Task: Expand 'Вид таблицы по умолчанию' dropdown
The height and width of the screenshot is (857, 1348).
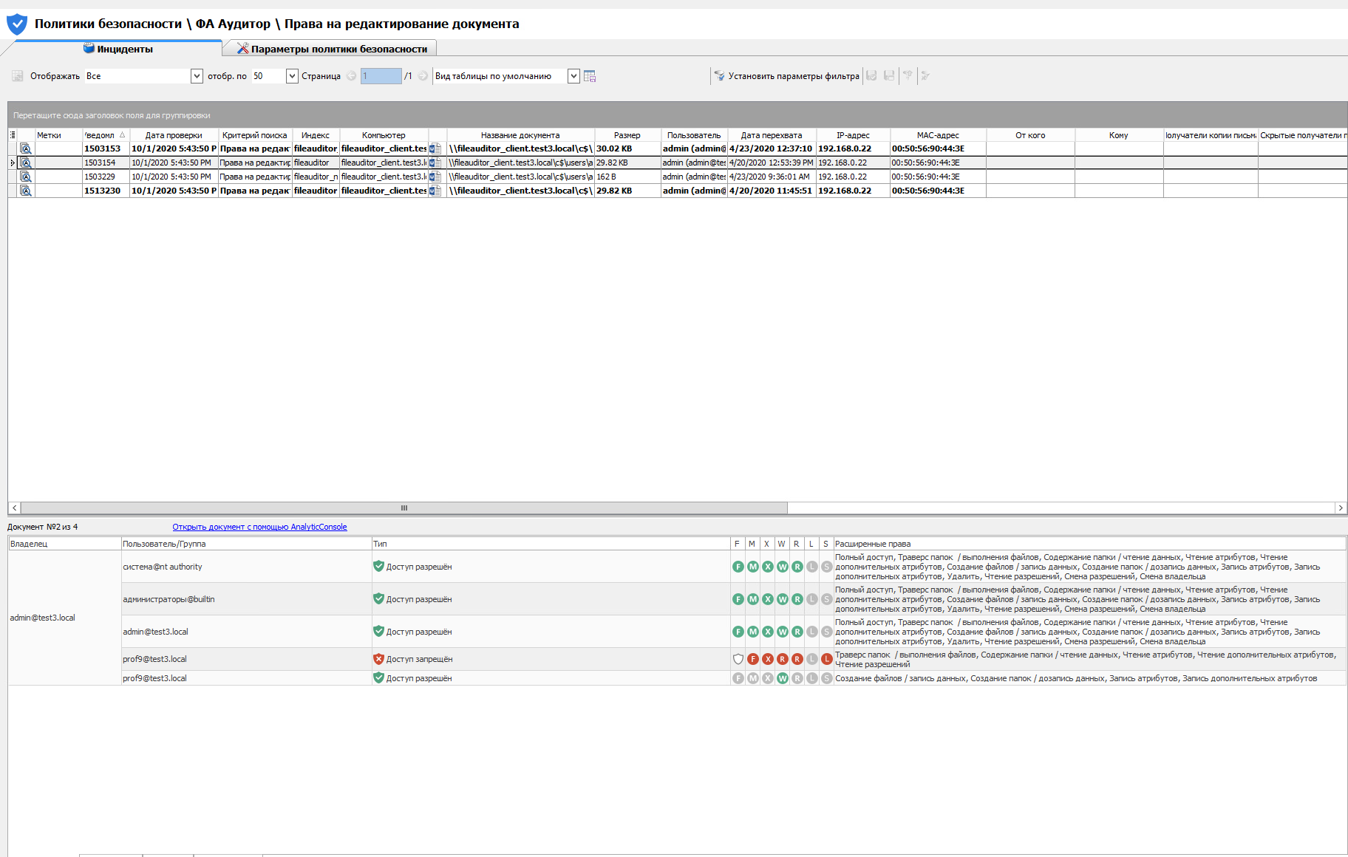Action: click(x=573, y=76)
